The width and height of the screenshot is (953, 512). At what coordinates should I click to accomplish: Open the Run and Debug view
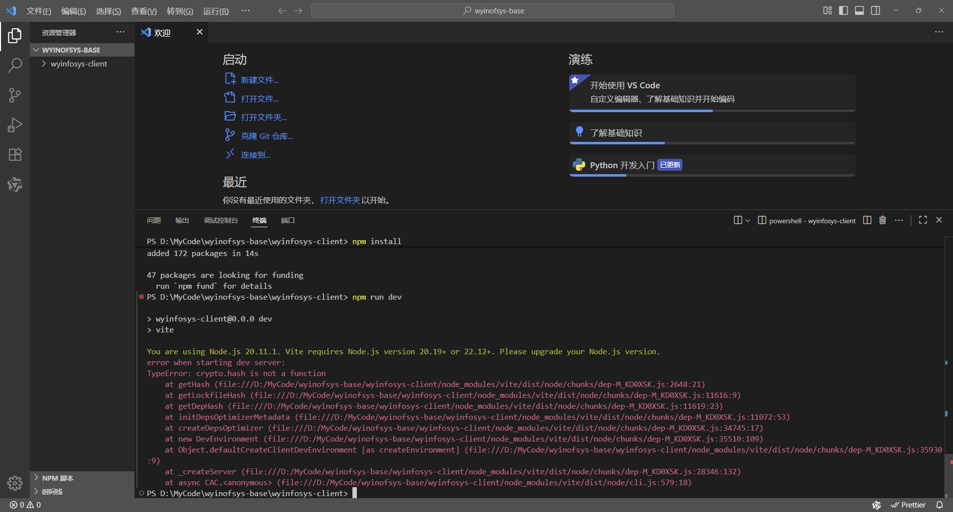click(x=15, y=125)
